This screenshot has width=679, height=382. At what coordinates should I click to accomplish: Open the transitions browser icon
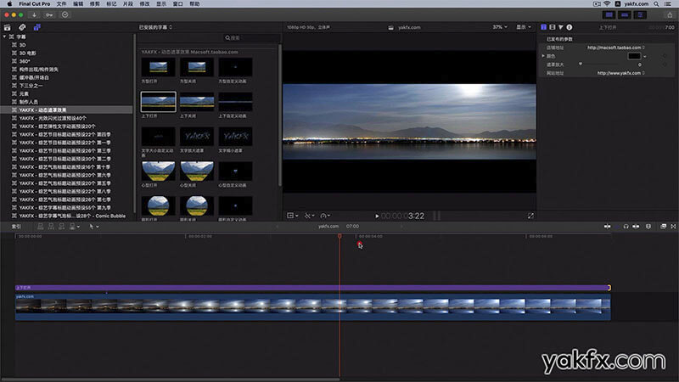(673, 227)
